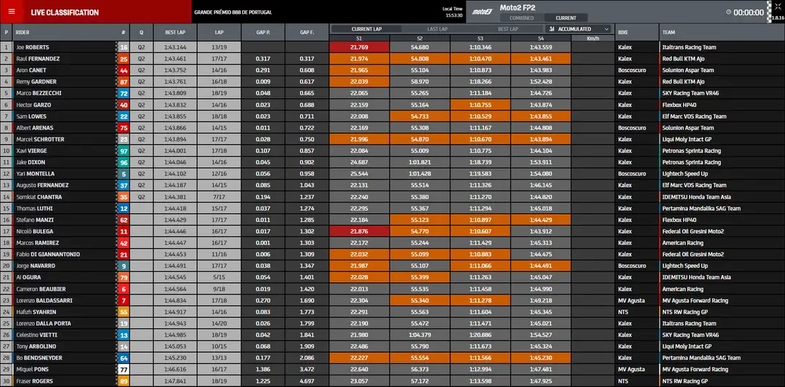Click Hector Garzo's number 40 badge
The height and width of the screenshot is (387, 785).
(123, 105)
